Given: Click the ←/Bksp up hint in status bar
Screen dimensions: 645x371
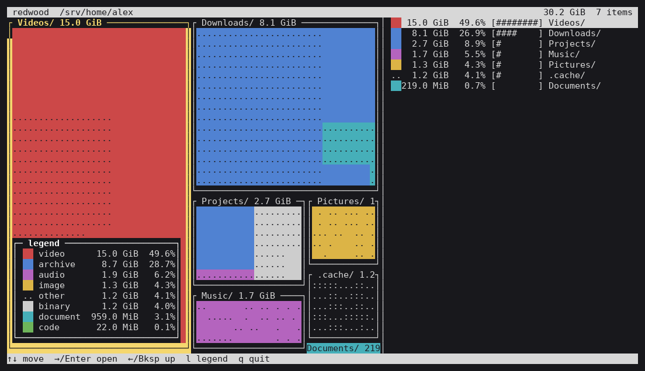Looking at the screenshot, I should tap(151, 359).
